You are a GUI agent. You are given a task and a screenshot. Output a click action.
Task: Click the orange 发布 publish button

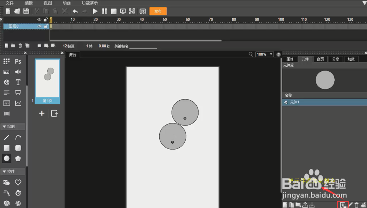coord(158,11)
